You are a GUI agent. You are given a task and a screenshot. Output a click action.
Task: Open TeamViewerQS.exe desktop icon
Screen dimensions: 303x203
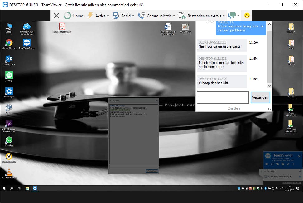tap(27, 44)
